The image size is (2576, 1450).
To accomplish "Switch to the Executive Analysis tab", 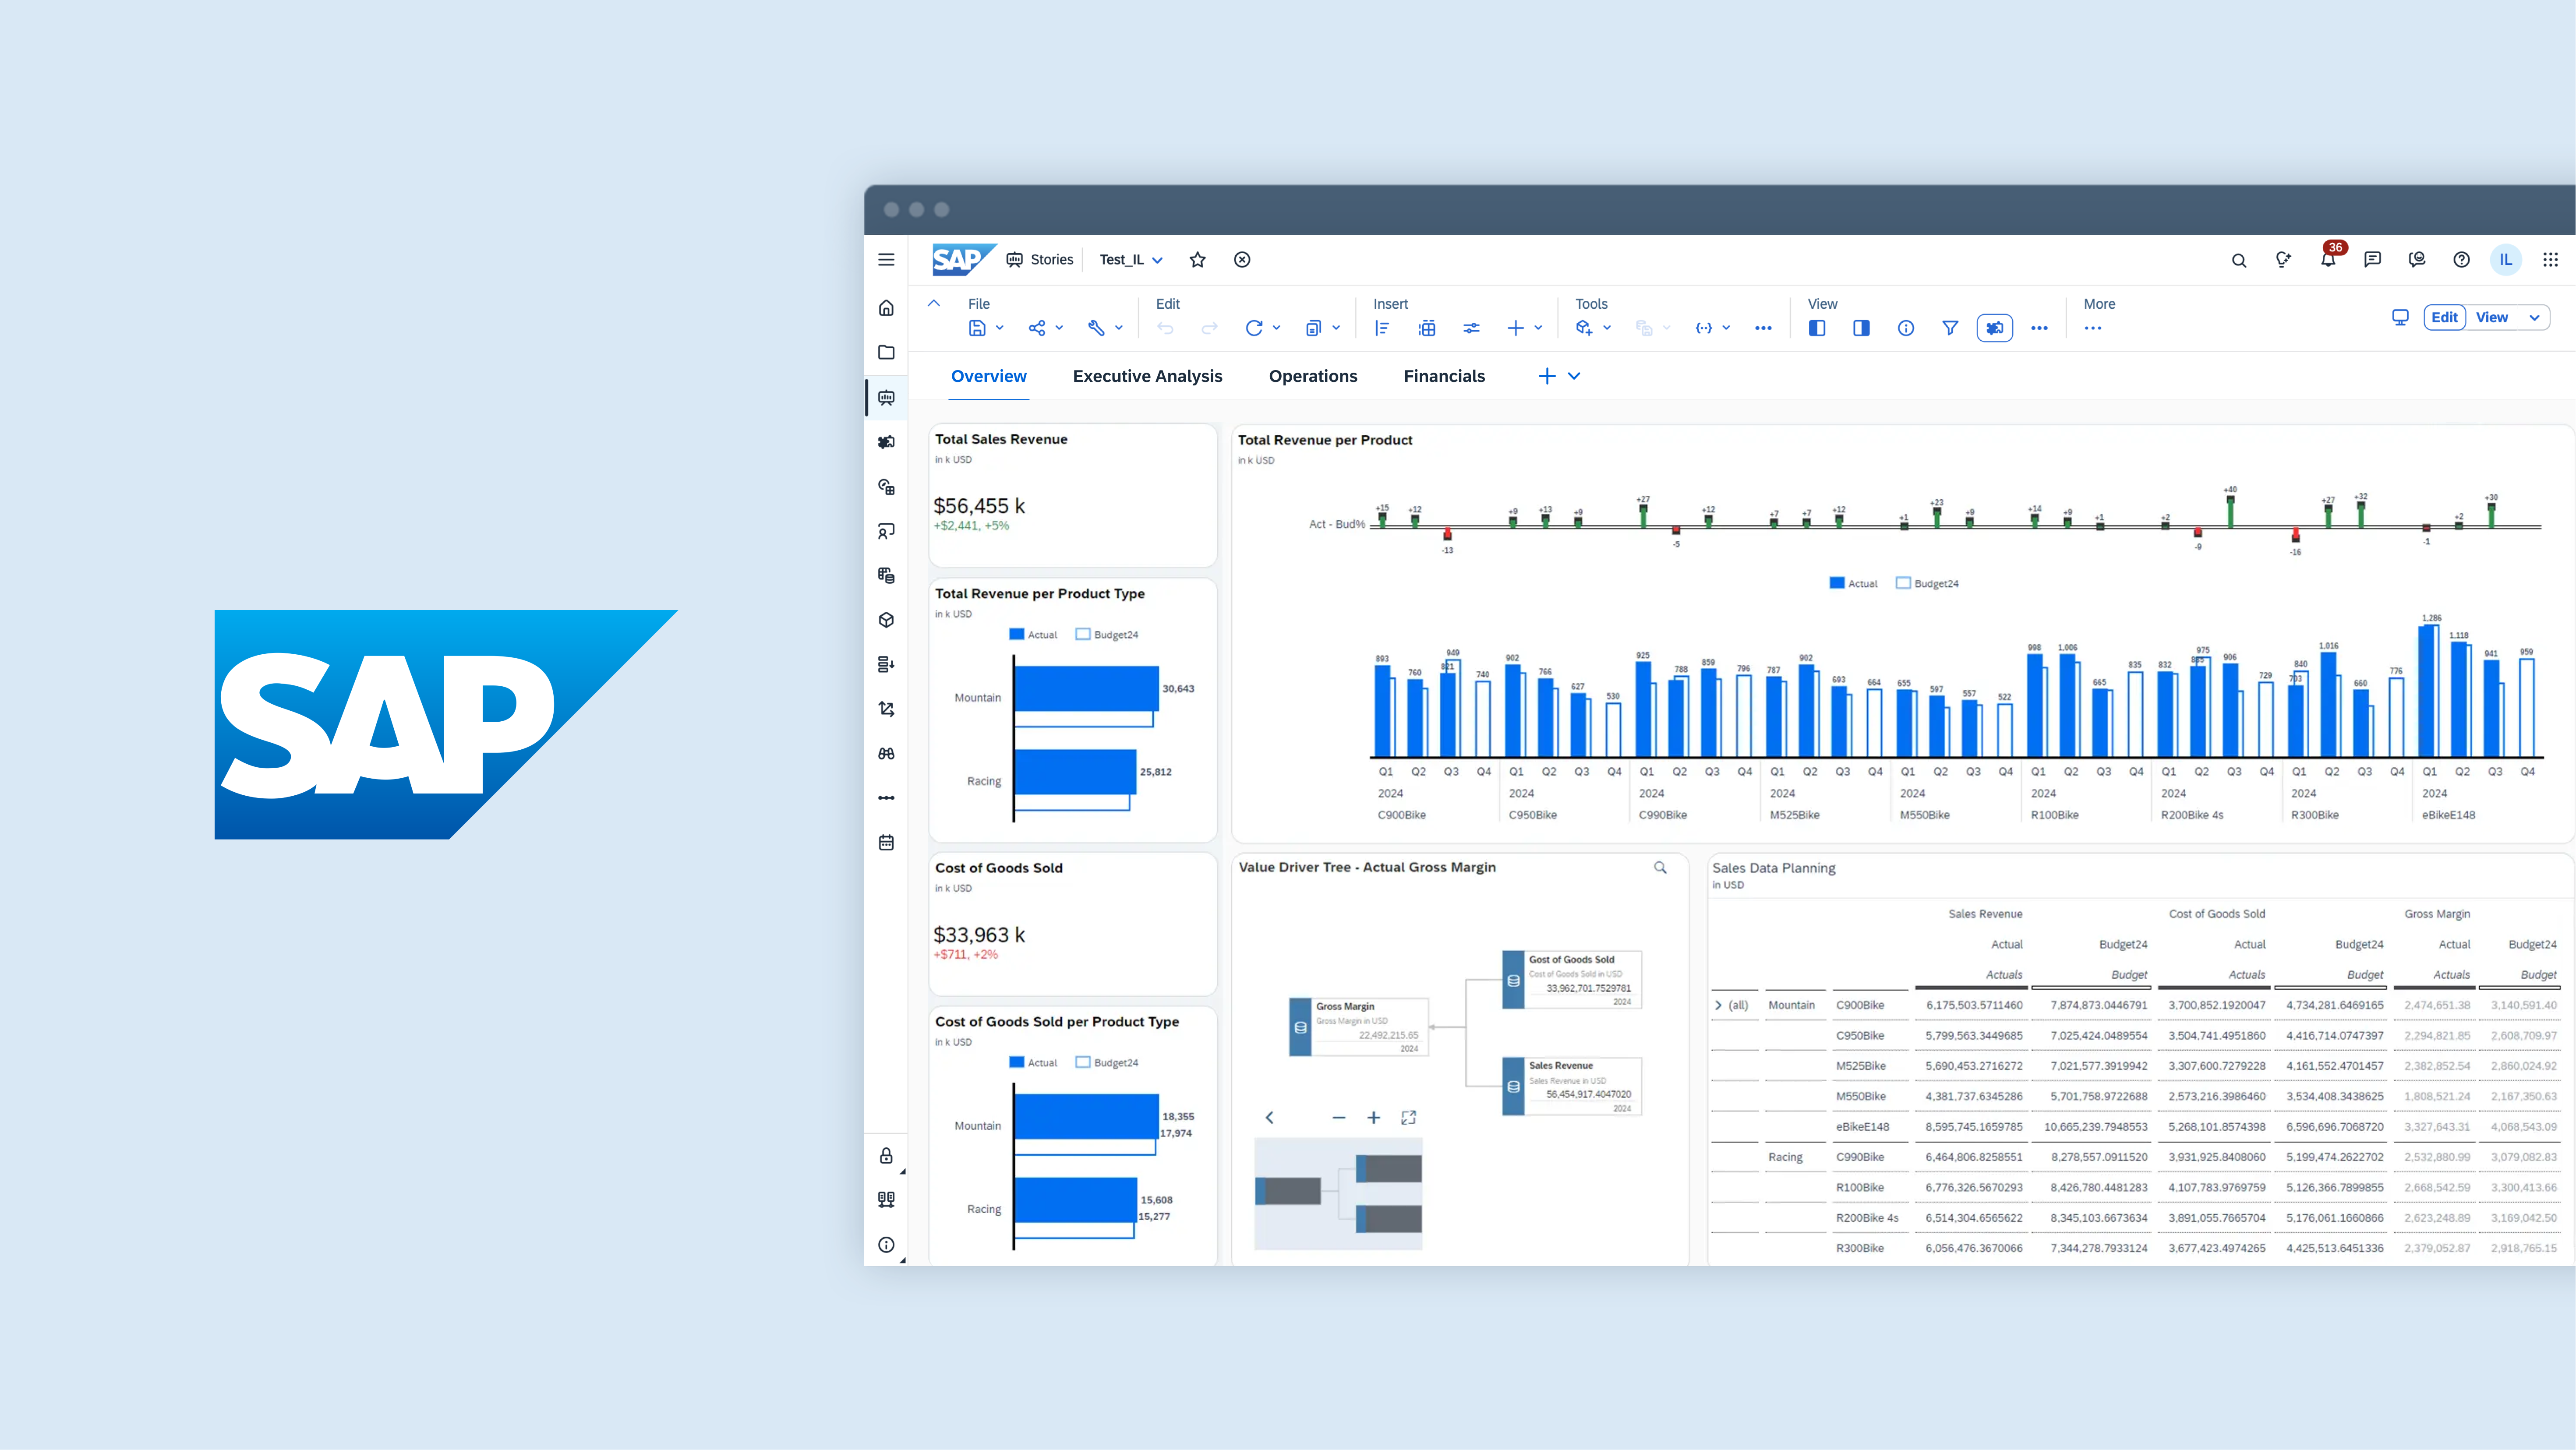I will coord(1147,376).
